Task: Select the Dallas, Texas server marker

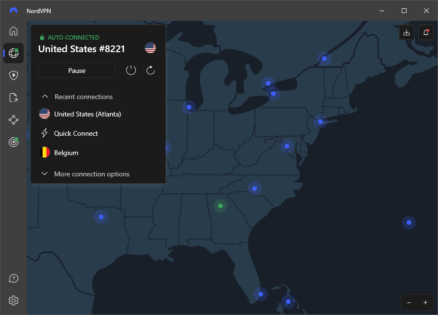Action: tap(101, 217)
